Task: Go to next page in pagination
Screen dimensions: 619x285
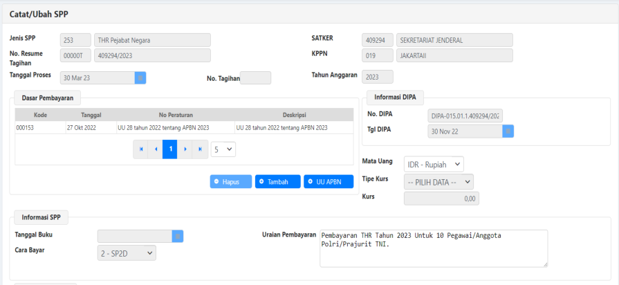Action: coord(185,149)
